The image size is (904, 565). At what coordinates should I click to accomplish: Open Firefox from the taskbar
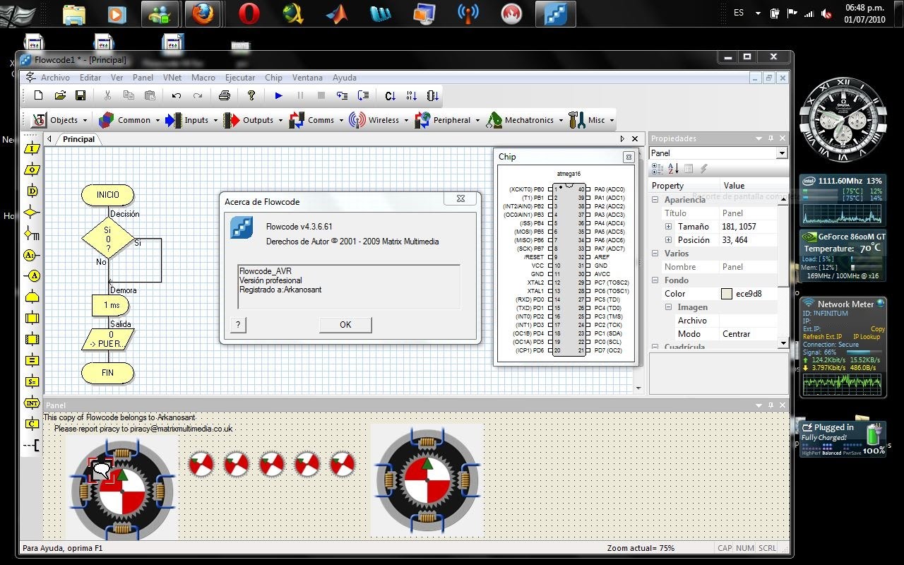(x=203, y=13)
